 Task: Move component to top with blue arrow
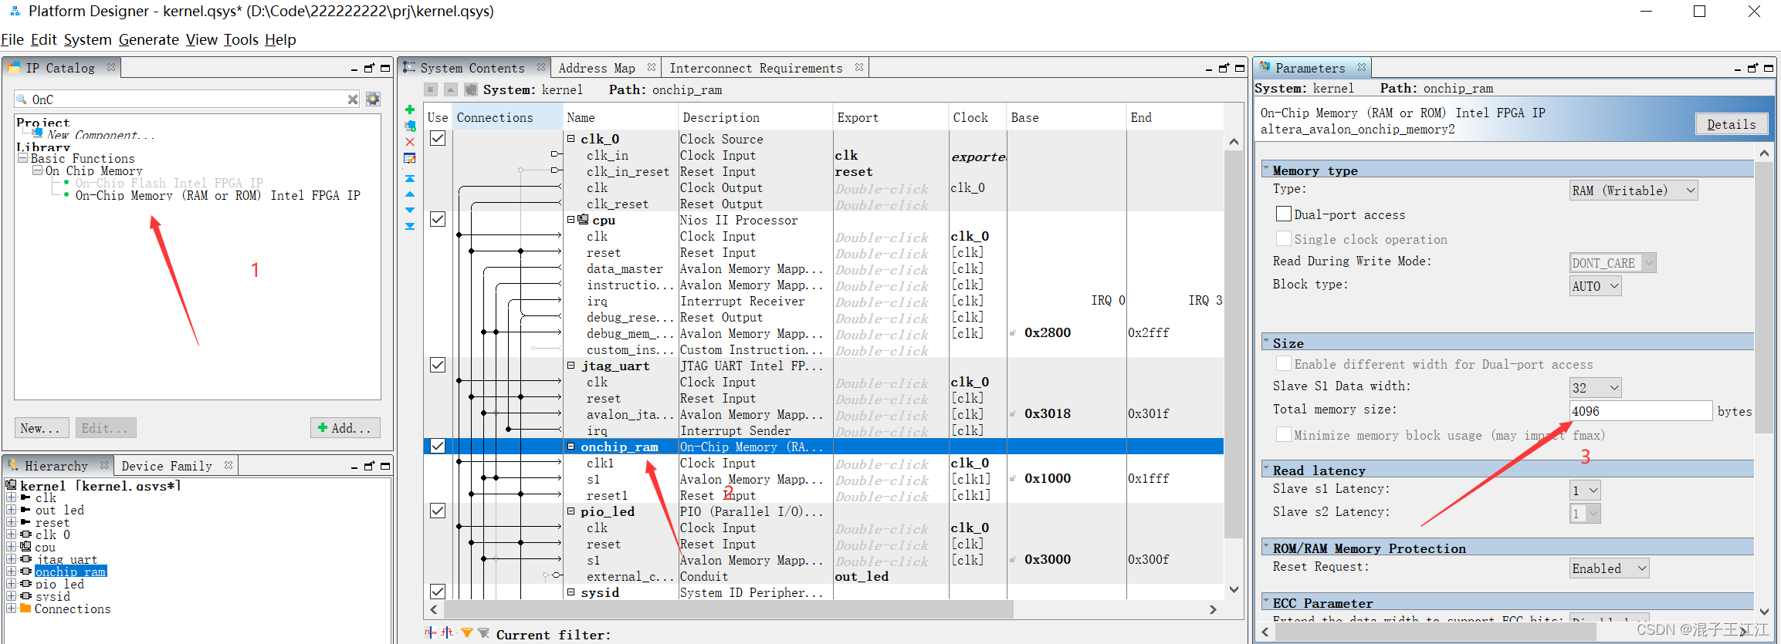pyautogui.click(x=410, y=178)
